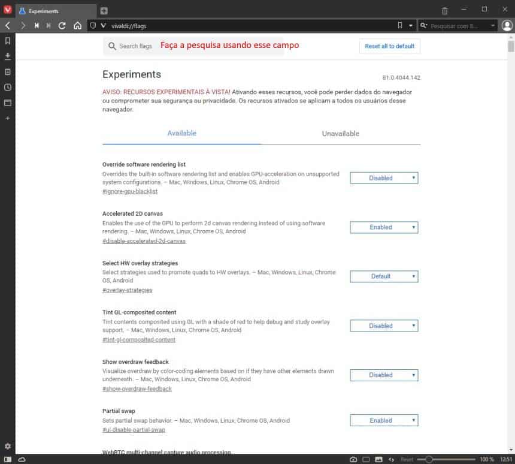Open Tint GL-composited content dropdown
The height and width of the screenshot is (464, 515).
click(384, 326)
